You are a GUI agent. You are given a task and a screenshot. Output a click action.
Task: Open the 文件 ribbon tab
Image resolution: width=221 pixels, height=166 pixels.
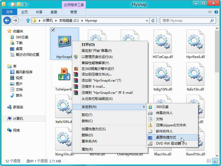click(x=9, y=12)
